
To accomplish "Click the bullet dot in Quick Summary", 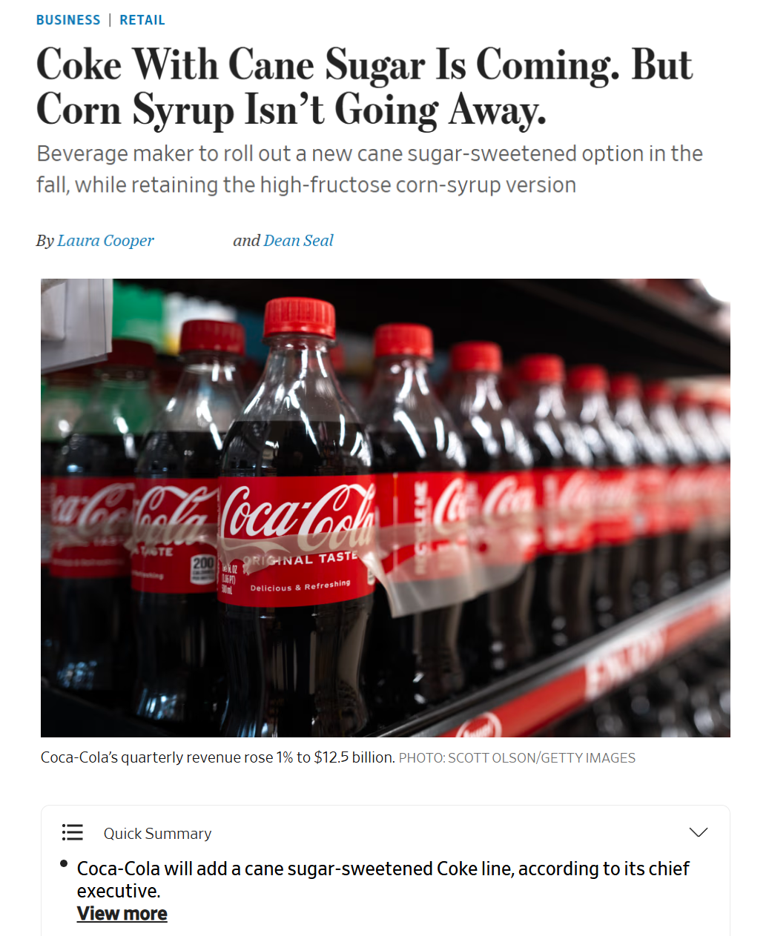I will pos(64,864).
